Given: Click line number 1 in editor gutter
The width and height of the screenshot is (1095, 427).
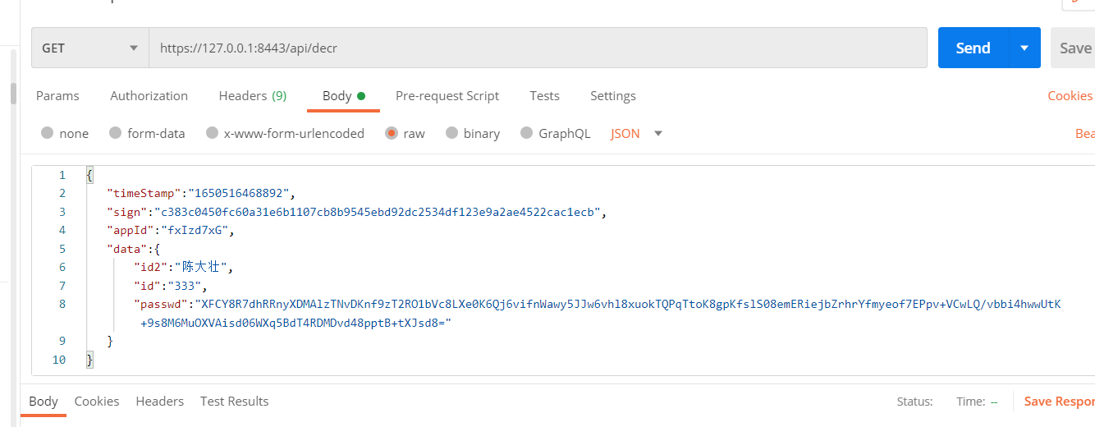Looking at the screenshot, I should [62, 175].
